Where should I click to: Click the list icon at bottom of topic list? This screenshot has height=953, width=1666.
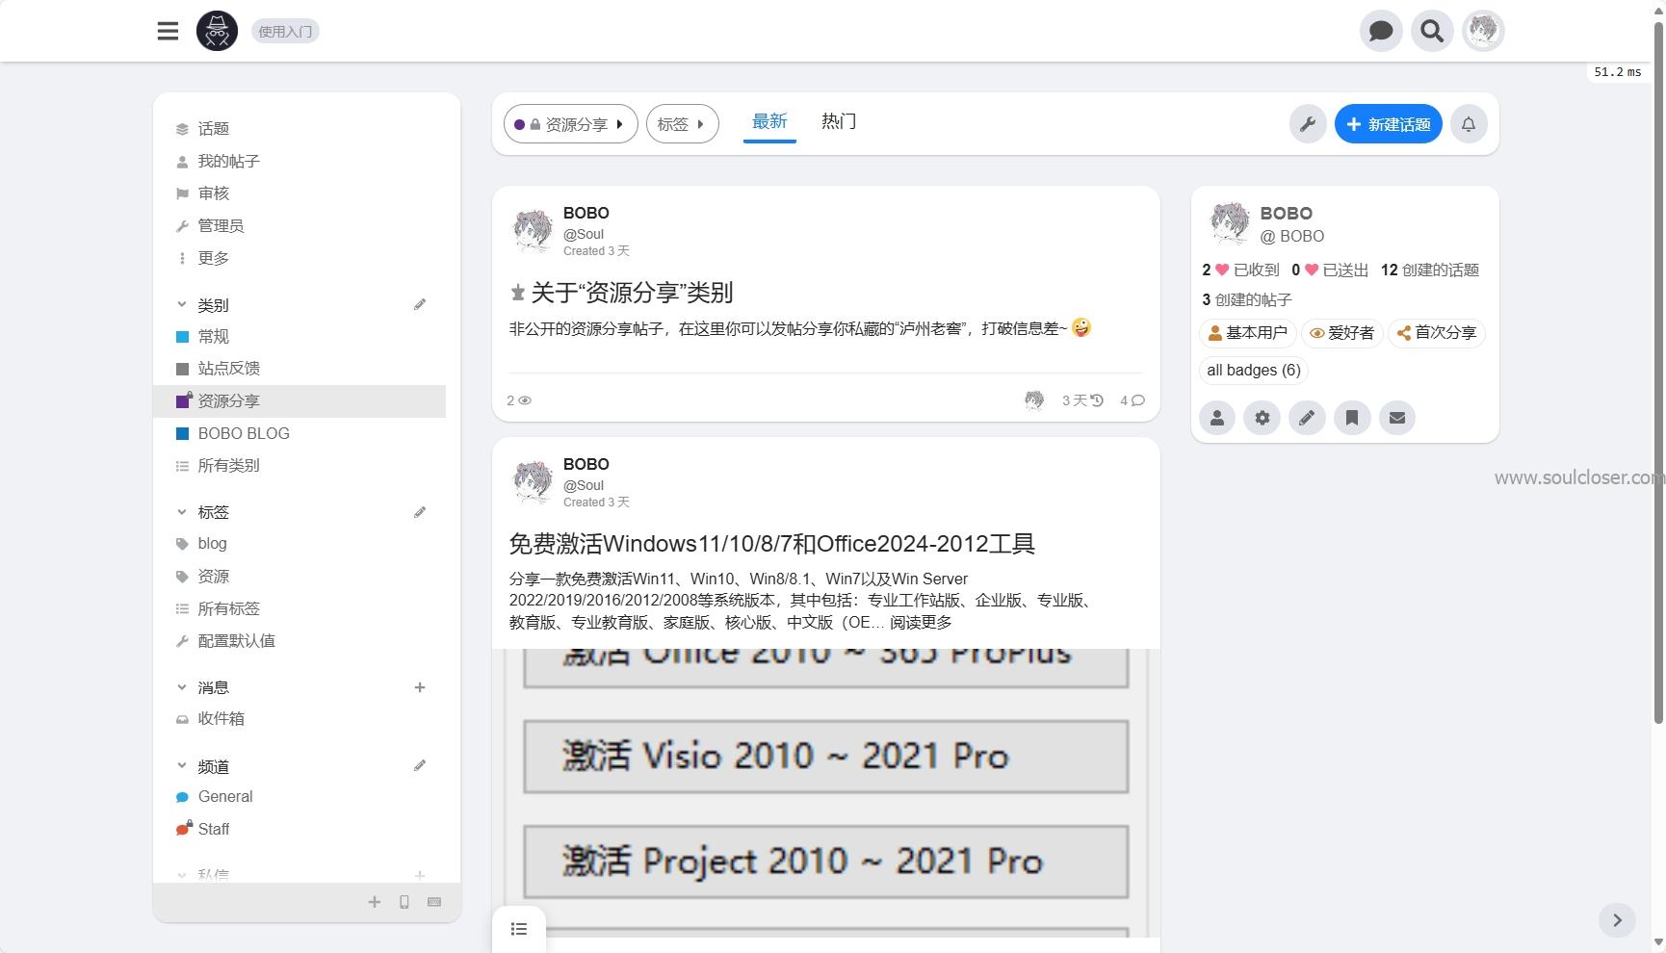pyautogui.click(x=519, y=929)
